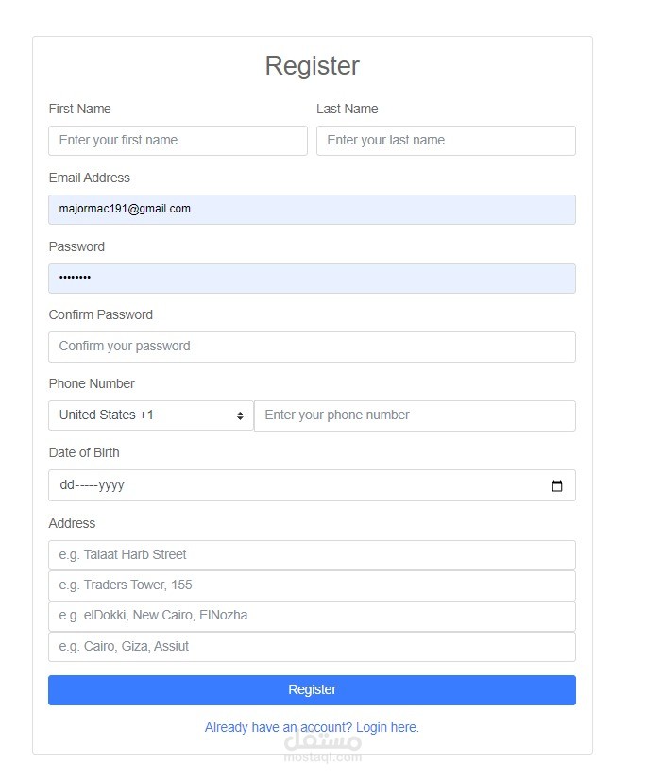Select the Last Name input field

click(x=446, y=141)
